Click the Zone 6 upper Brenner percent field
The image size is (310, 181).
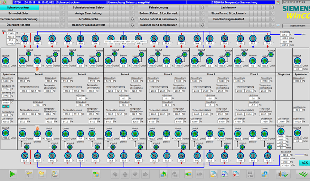point(37,66)
